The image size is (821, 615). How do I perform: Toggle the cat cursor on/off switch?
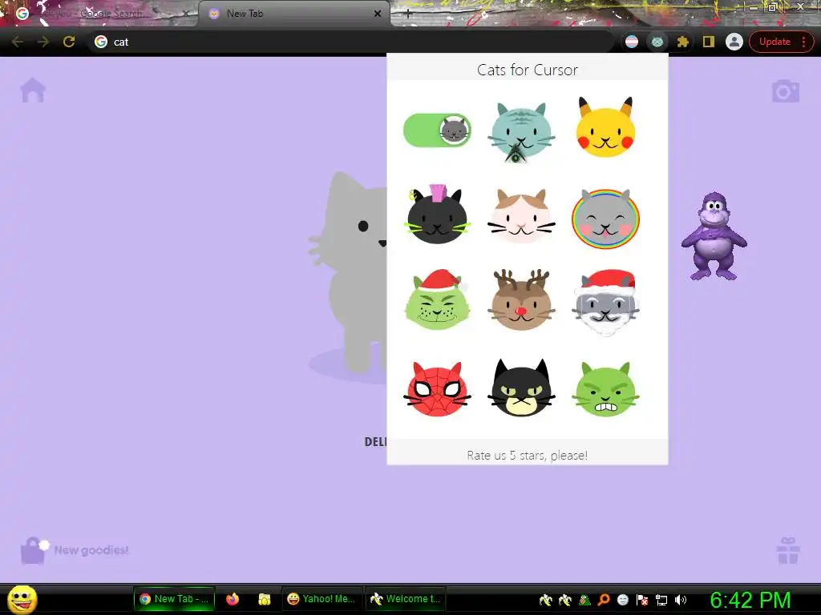437,131
